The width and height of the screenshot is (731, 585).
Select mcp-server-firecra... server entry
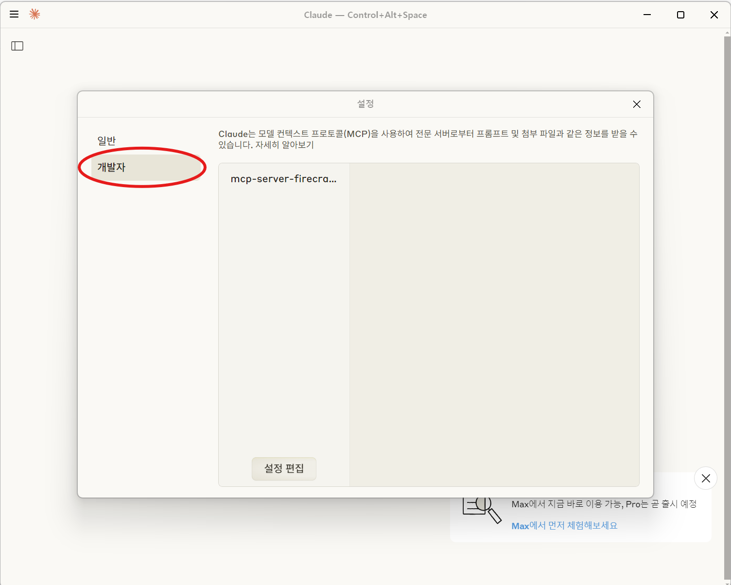284,179
